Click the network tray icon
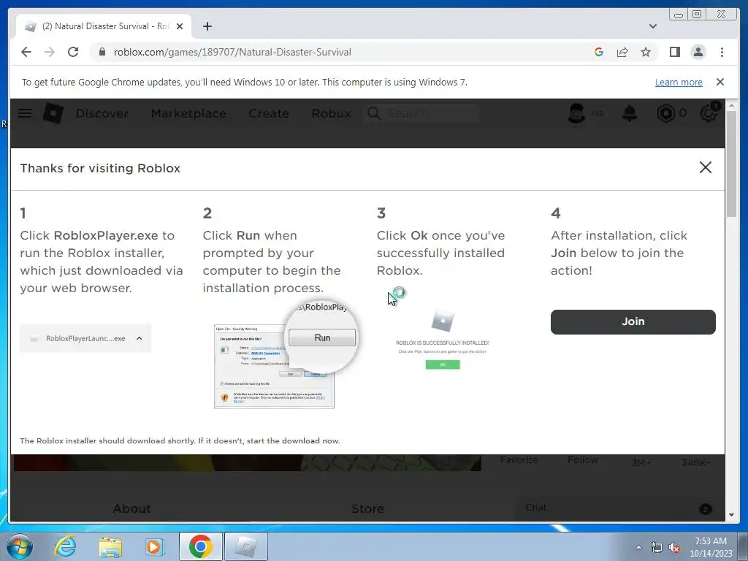This screenshot has height=561, width=748. coord(657,547)
